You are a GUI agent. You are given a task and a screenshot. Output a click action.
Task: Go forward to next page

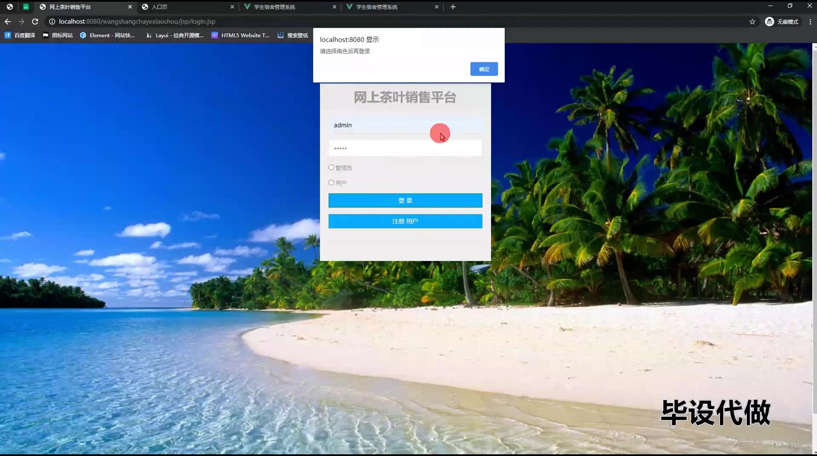[21, 21]
